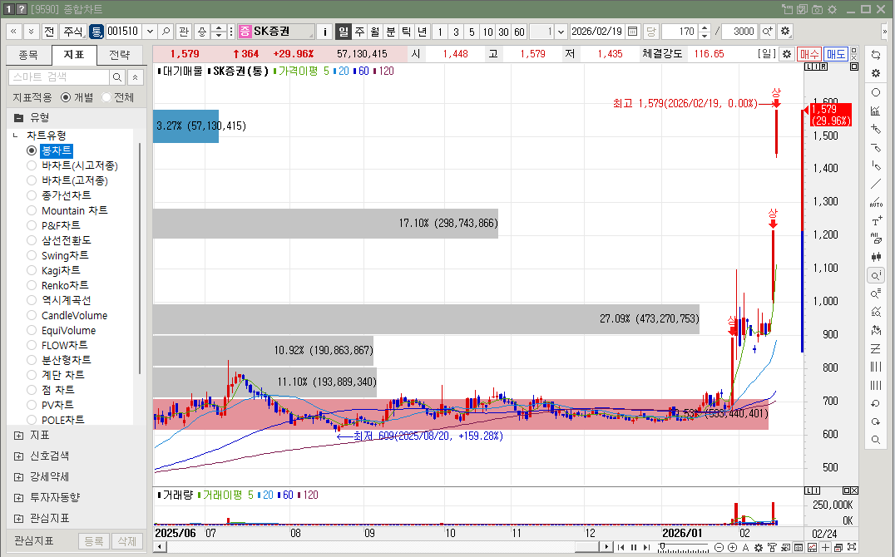Open the gear settings in bottom chart toolbar
Image resolution: width=895 pixels, height=557 pixels.
click(759, 547)
